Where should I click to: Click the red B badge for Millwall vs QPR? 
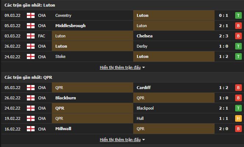238,129
